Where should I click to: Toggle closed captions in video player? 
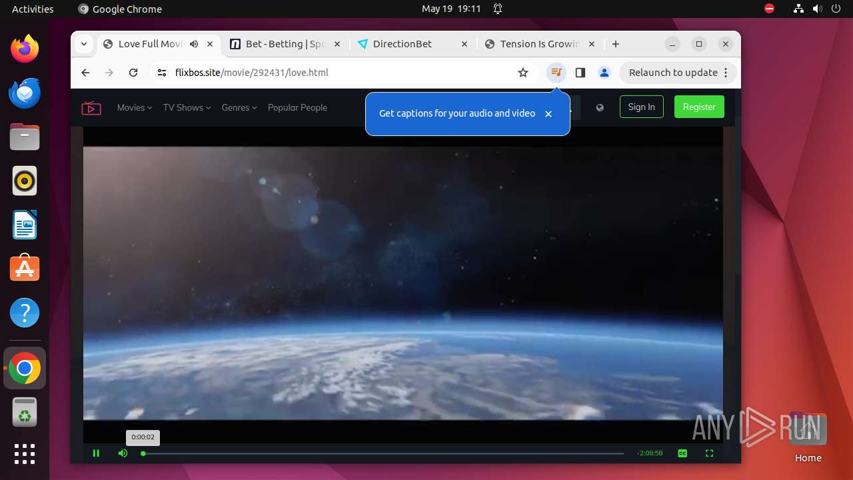point(682,453)
